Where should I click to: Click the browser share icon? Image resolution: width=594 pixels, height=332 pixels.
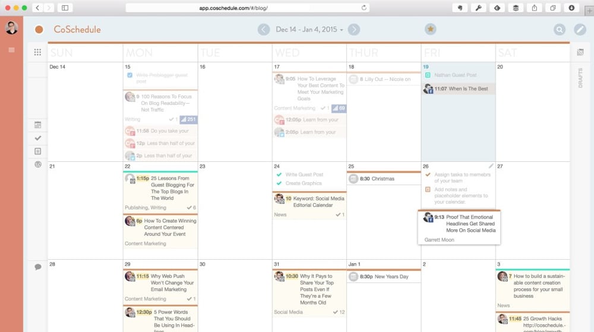[x=534, y=8]
